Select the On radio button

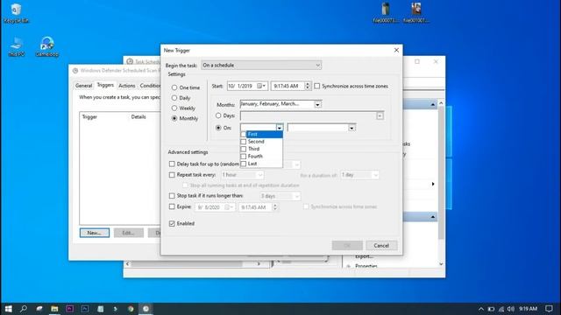pos(218,128)
